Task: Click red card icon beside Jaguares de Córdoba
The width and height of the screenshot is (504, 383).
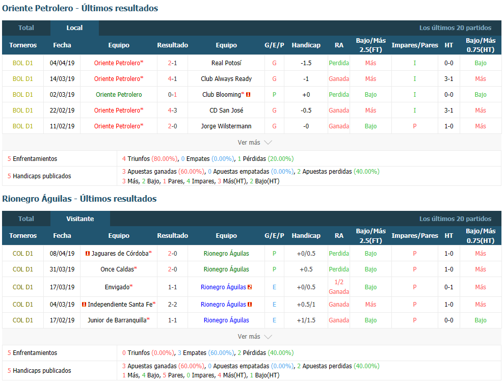Action: [88, 254]
